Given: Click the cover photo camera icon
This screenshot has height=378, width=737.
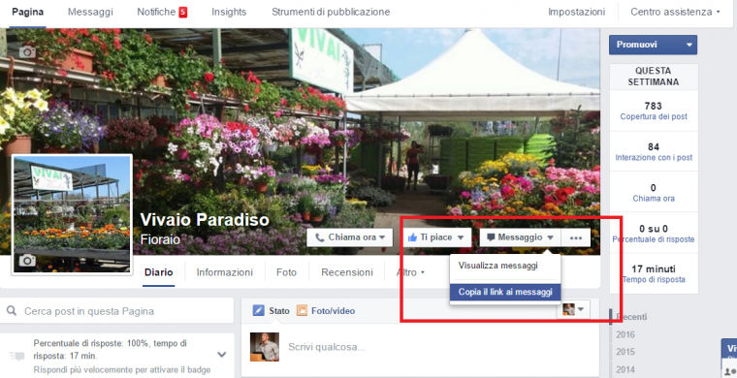Looking at the screenshot, I should point(27,52).
